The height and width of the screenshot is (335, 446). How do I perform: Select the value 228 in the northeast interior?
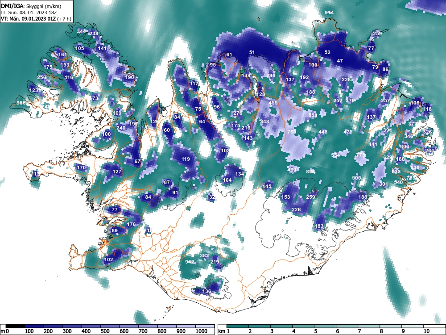pos(346,80)
